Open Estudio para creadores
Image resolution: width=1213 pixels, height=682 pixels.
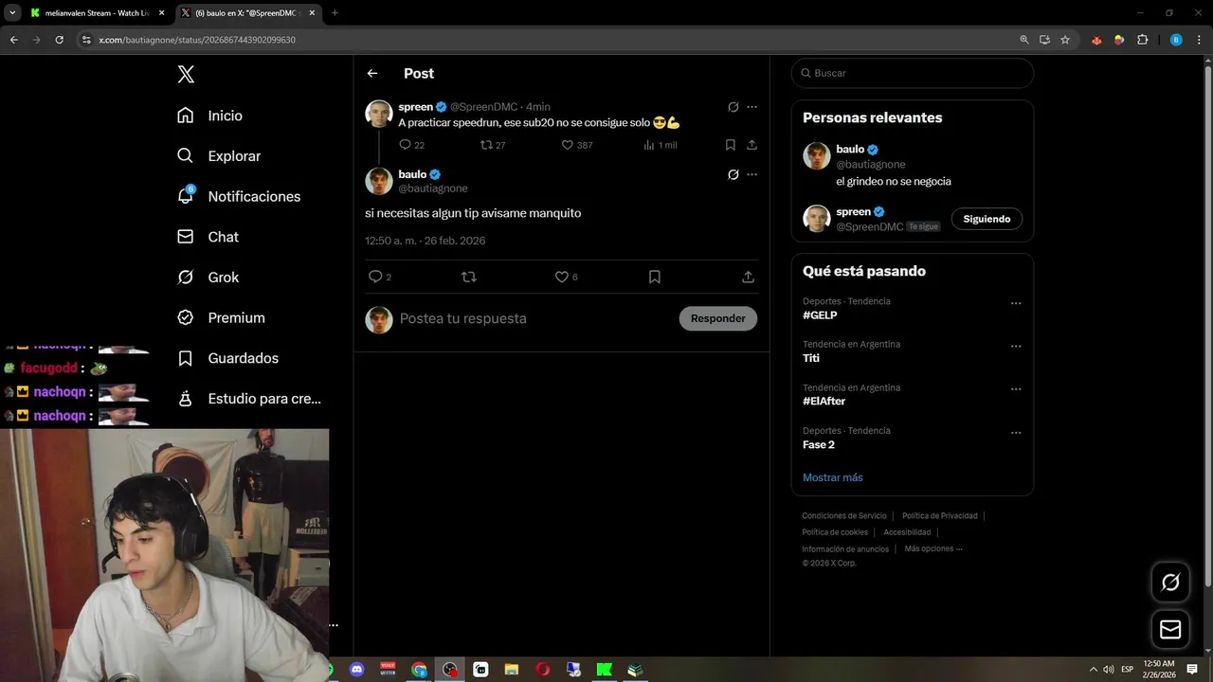coord(249,399)
